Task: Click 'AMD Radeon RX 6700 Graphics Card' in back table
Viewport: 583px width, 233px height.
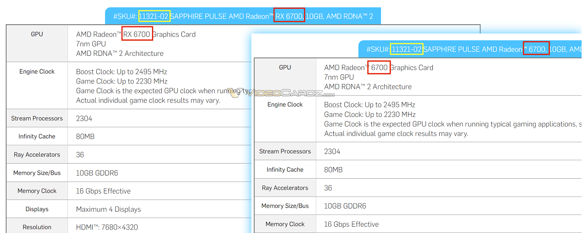Action: tap(136, 34)
